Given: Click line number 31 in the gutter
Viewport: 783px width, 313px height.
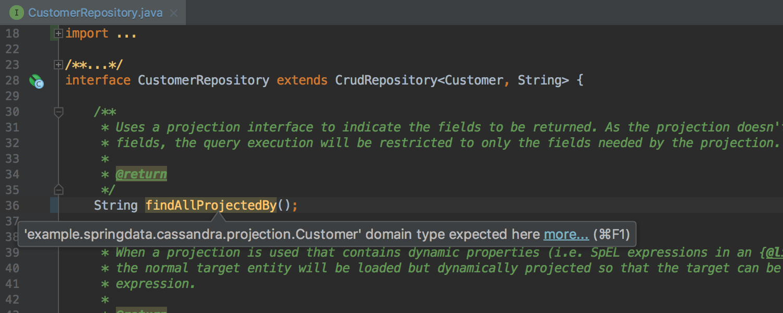Looking at the screenshot, I should click(x=12, y=127).
